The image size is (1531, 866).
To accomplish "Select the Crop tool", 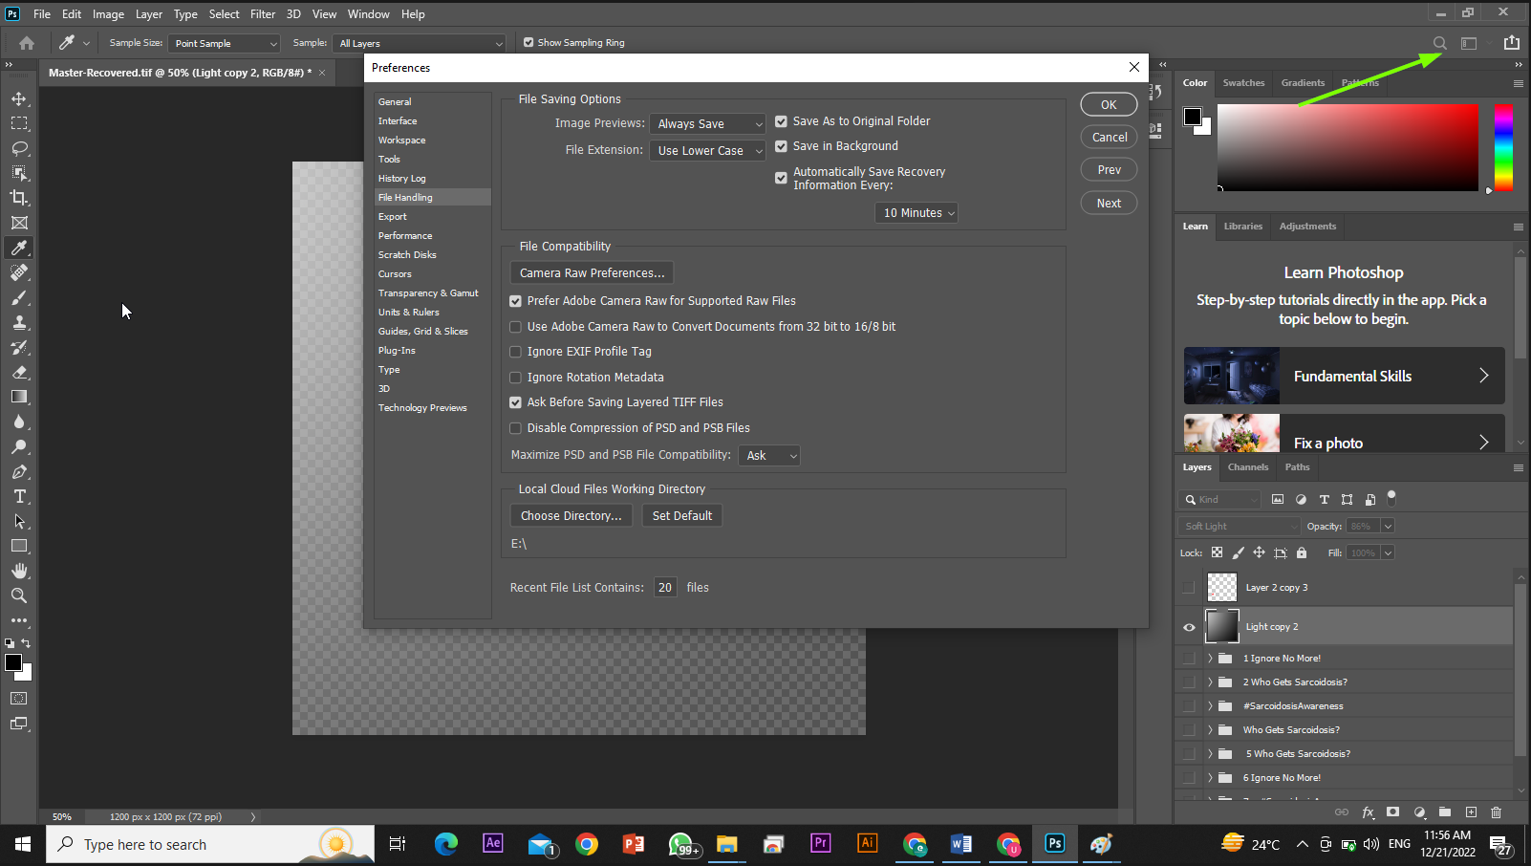I will tap(19, 198).
